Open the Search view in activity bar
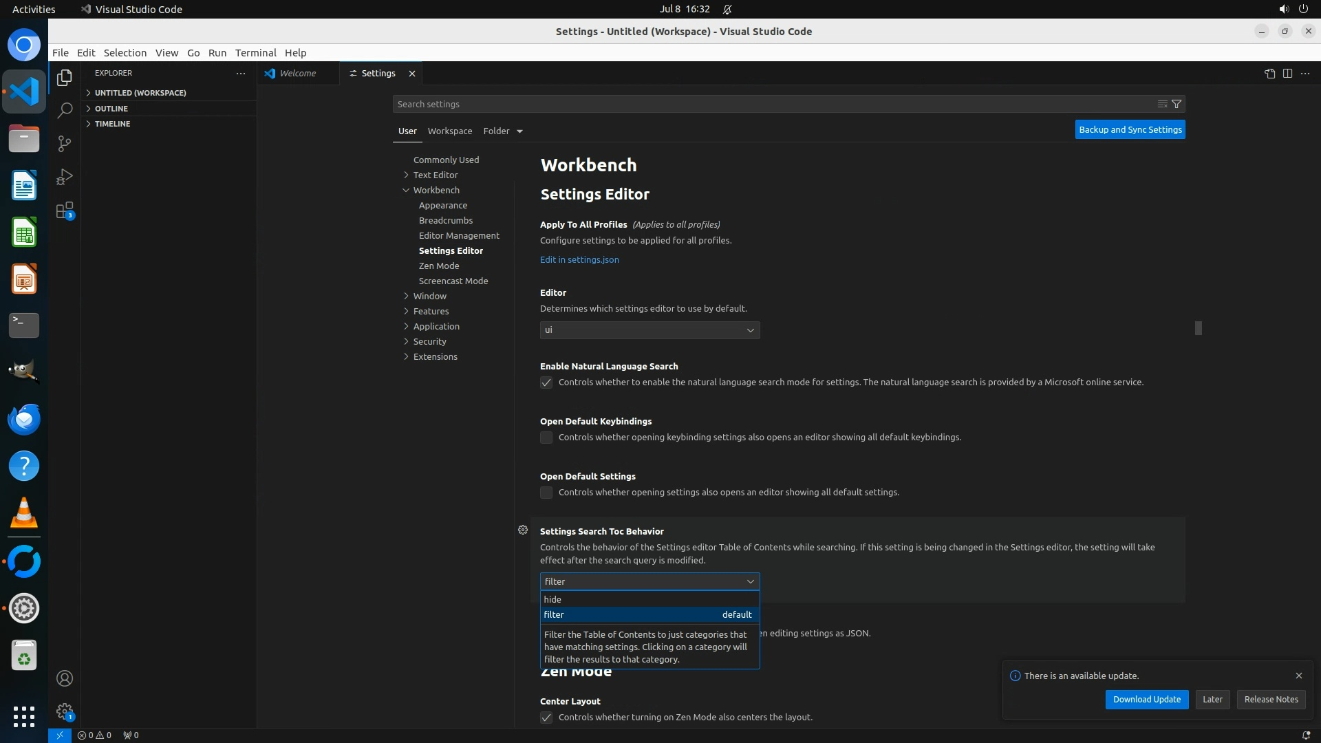1321x743 pixels. (65, 111)
